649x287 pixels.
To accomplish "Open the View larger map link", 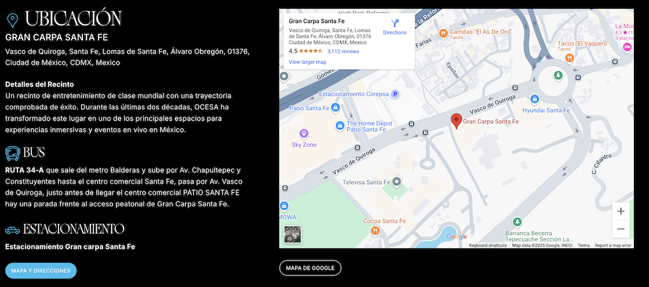I will point(307,62).
